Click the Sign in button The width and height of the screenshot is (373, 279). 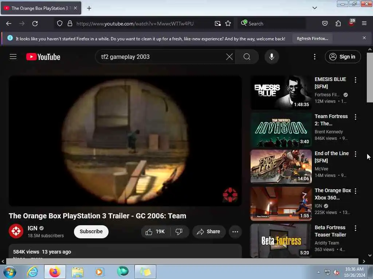pos(342,57)
